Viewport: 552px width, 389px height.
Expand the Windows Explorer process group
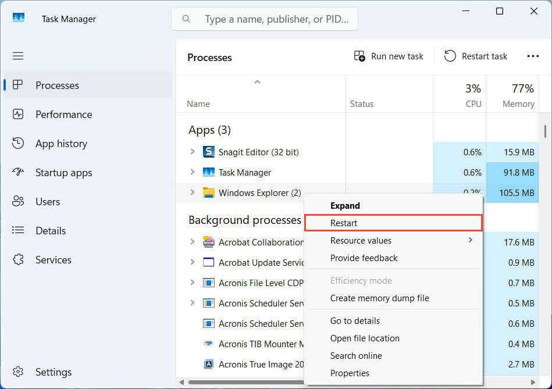click(x=192, y=192)
